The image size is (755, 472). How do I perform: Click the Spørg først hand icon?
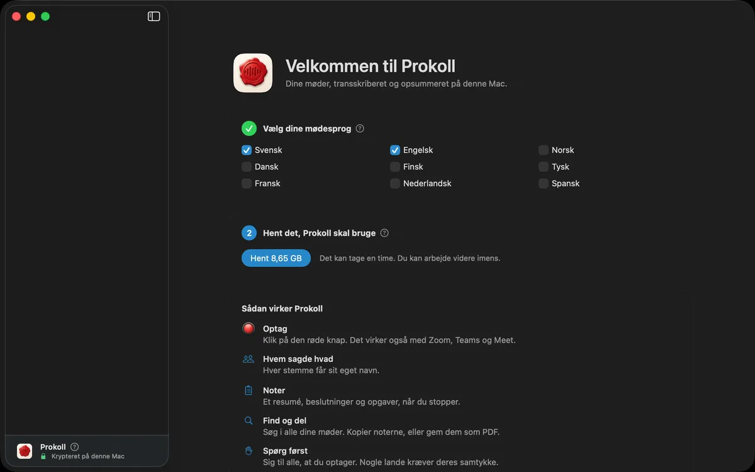(x=249, y=451)
